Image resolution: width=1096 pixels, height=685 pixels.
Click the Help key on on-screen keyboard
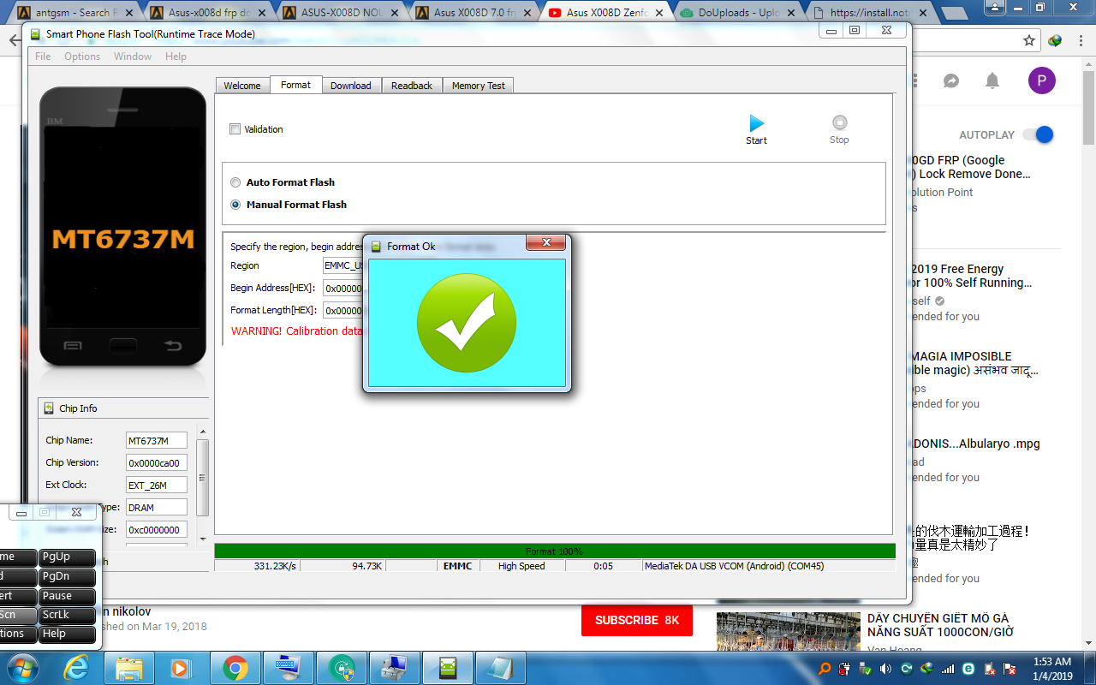[67, 634]
